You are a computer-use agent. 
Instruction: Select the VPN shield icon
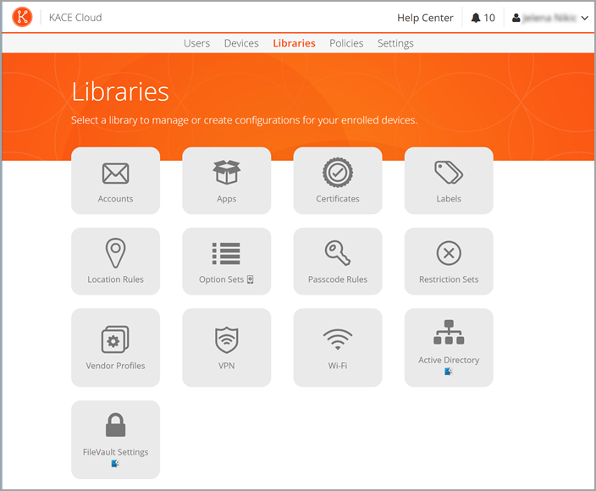(x=226, y=339)
